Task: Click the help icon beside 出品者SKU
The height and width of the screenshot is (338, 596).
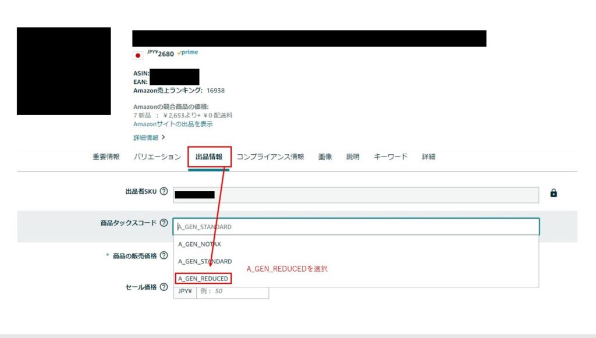Action: pos(164,191)
